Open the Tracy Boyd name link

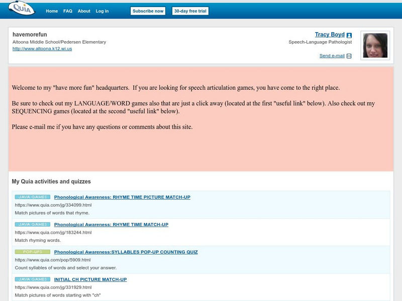tap(330, 35)
